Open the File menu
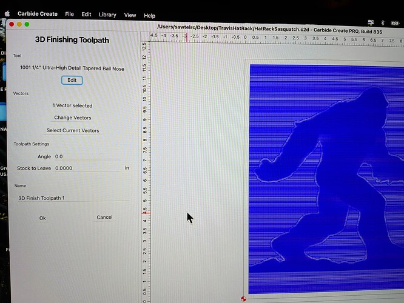This screenshot has width=404, height=303. [69, 14]
